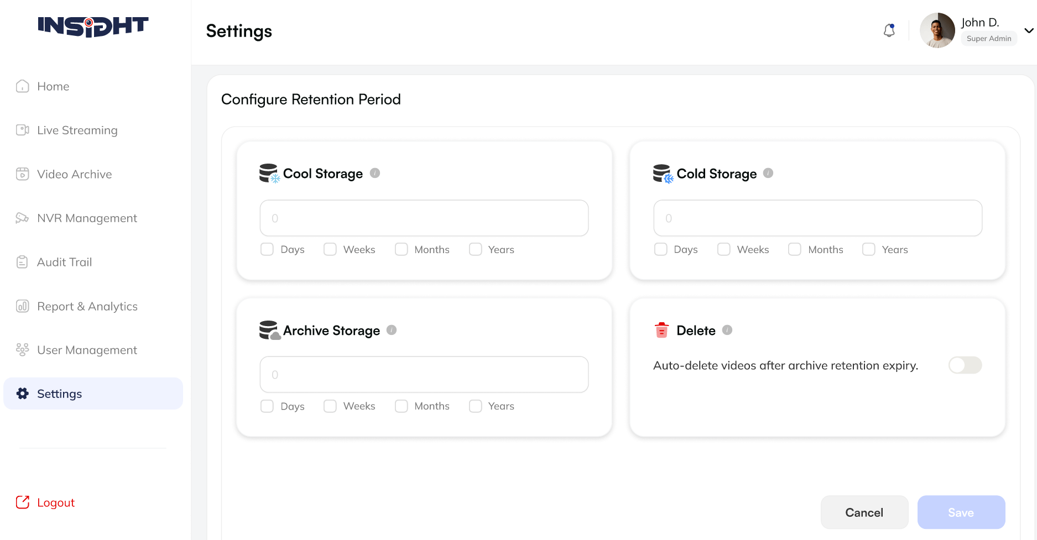Open the notification bell icon
This screenshot has width=1037, height=540.
[889, 30]
